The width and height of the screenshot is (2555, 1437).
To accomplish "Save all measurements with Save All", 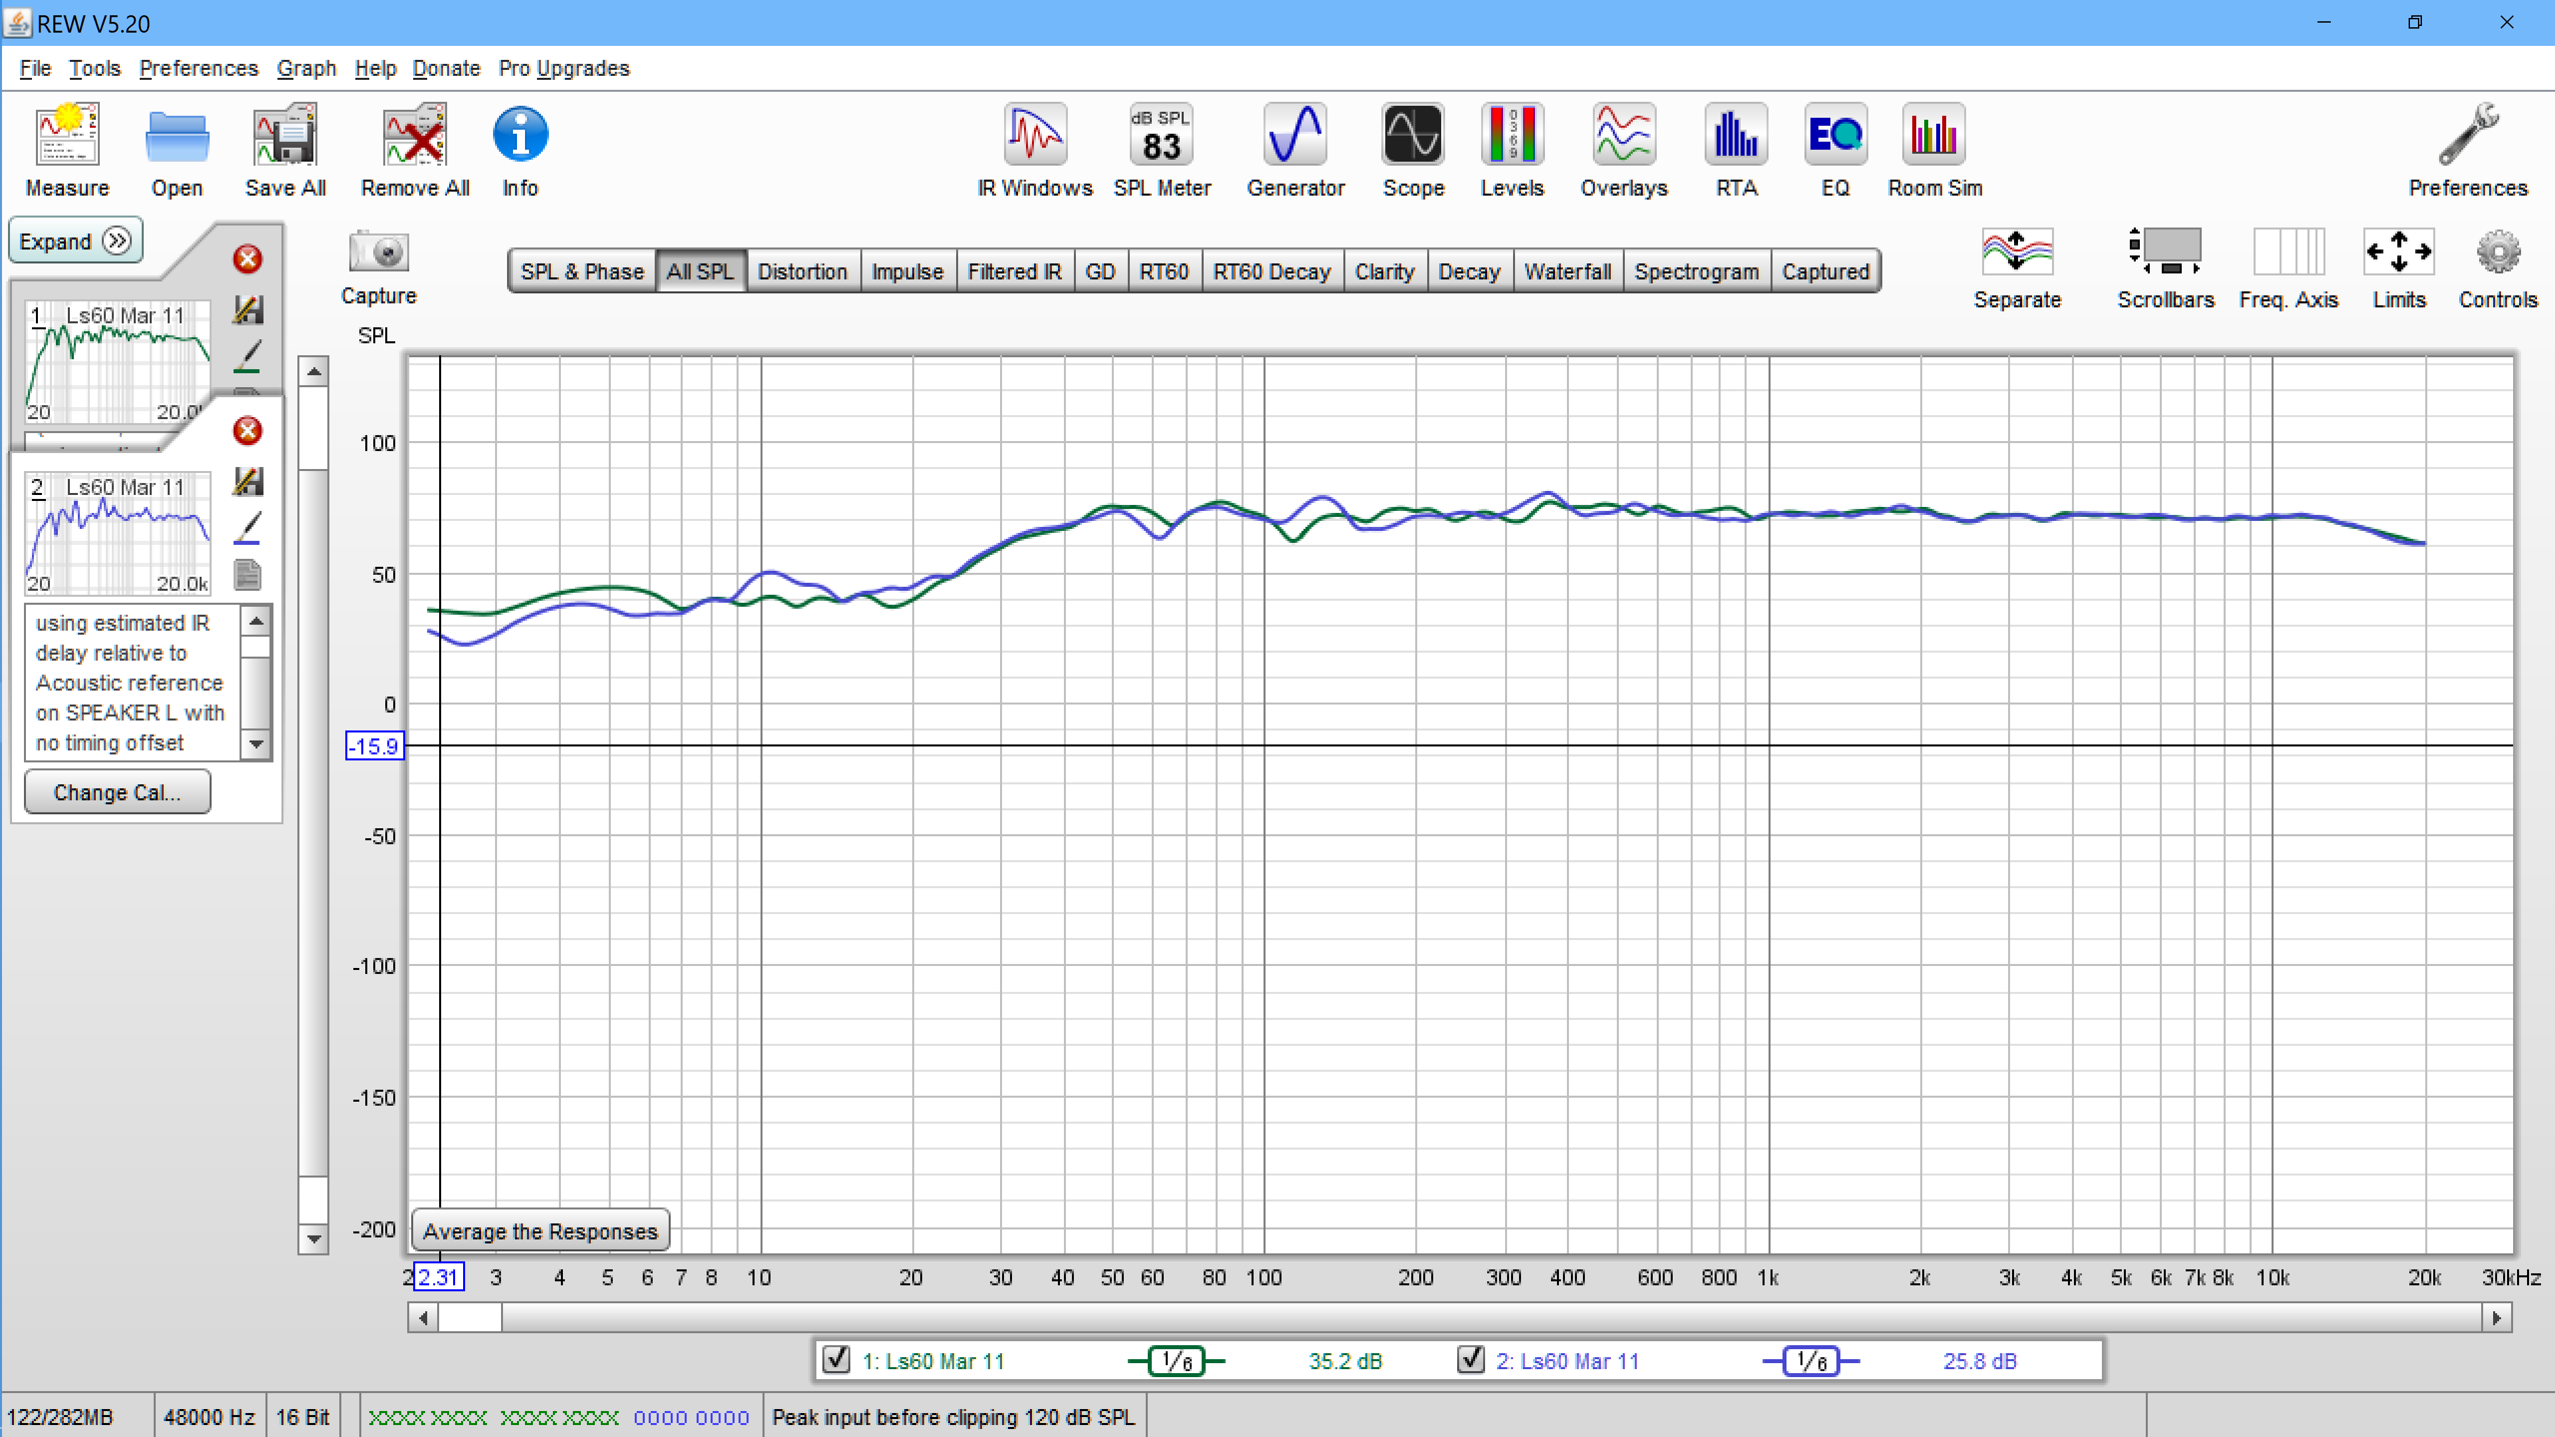I will (x=285, y=135).
